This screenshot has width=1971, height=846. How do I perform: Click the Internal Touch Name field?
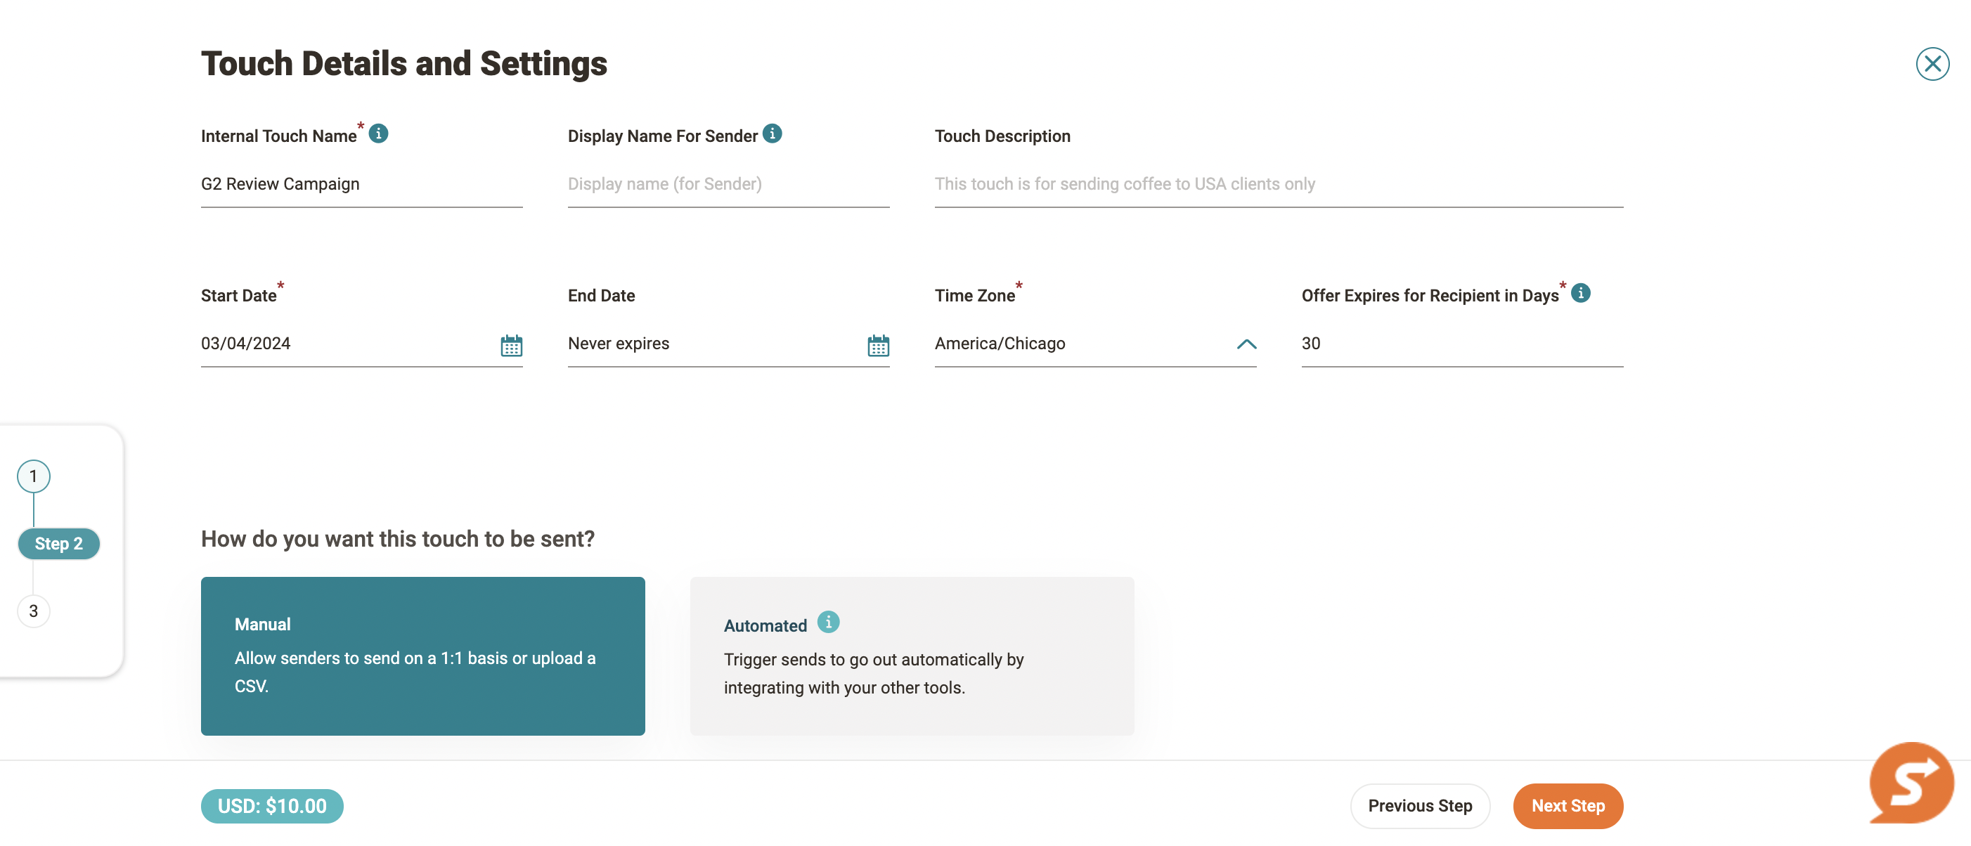[x=361, y=184]
